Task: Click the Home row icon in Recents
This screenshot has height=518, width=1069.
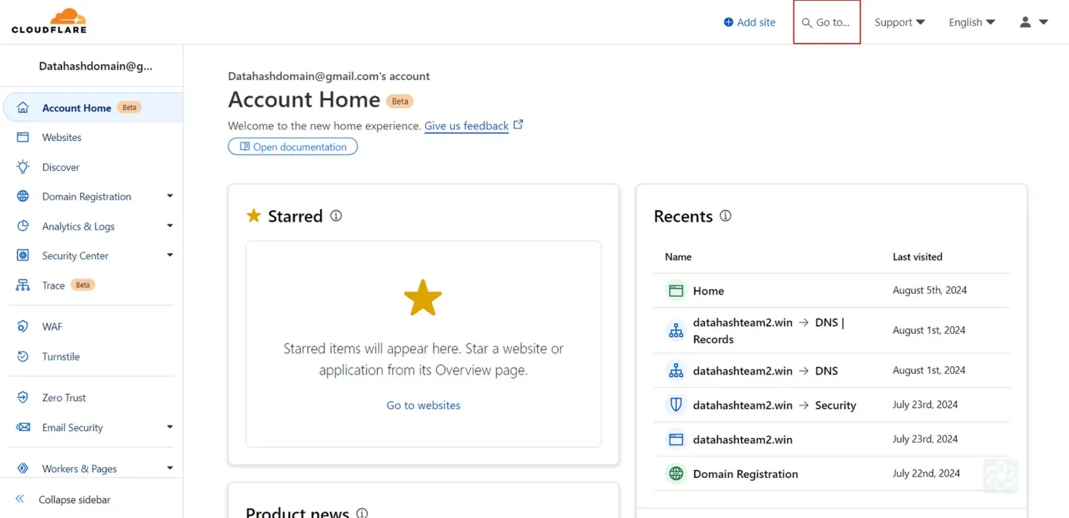Action: point(676,290)
